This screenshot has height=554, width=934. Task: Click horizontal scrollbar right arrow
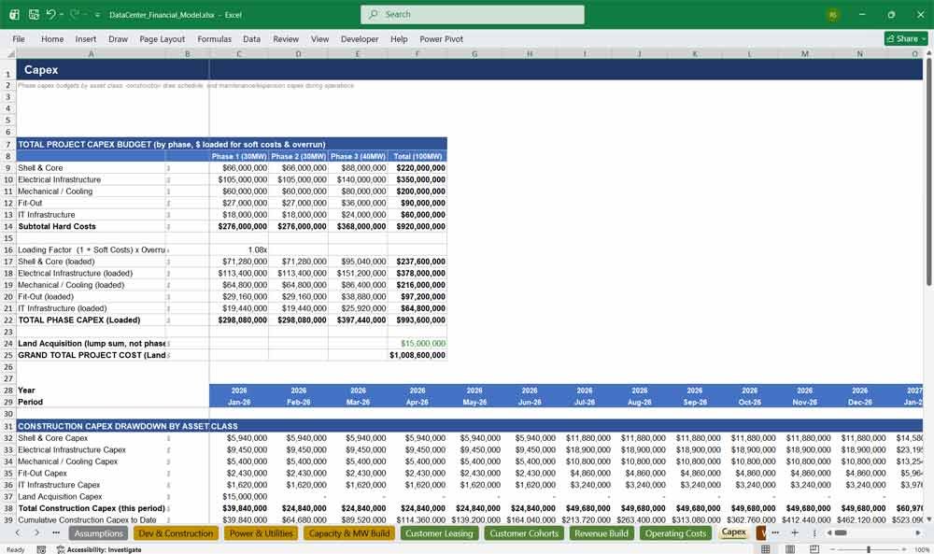[918, 533]
